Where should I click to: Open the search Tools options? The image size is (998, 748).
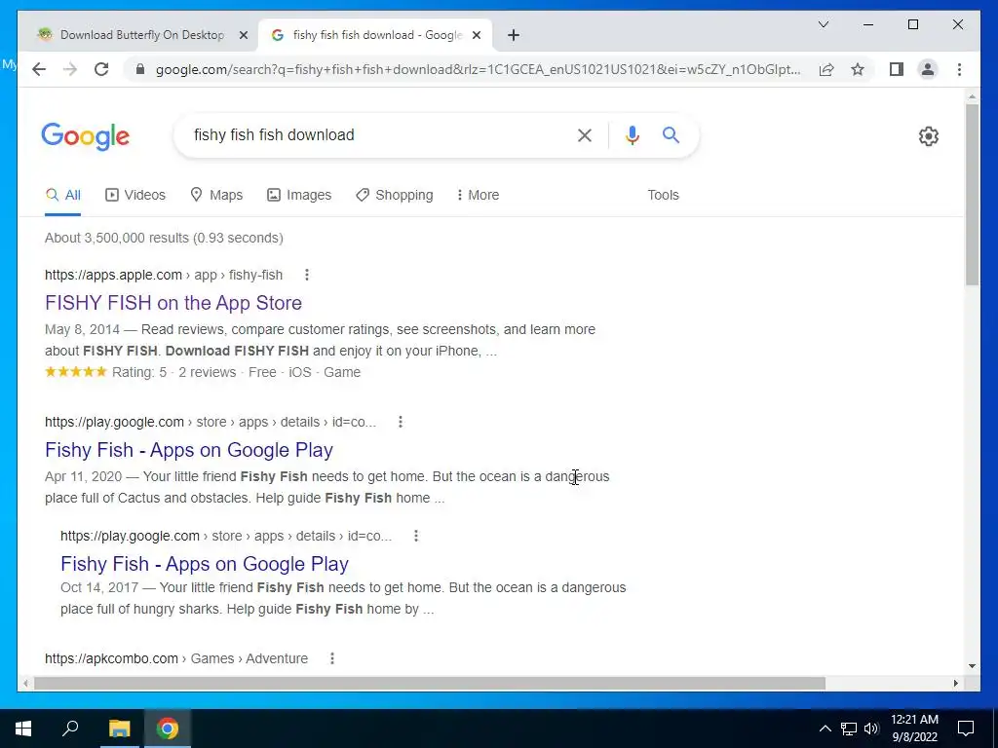(x=663, y=195)
